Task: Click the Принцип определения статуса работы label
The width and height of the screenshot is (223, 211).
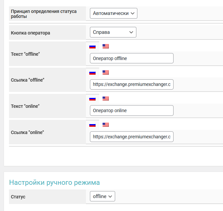Action: [x=43, y=14]
